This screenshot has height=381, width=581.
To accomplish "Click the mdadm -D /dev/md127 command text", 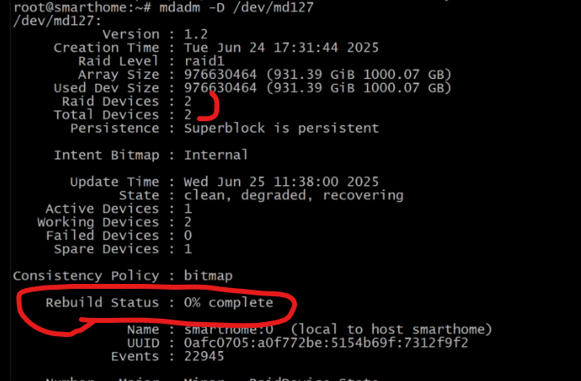I will pos(237,7).
